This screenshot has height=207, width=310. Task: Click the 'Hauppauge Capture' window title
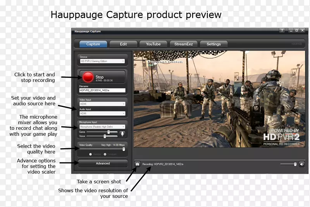click(88, 31)
